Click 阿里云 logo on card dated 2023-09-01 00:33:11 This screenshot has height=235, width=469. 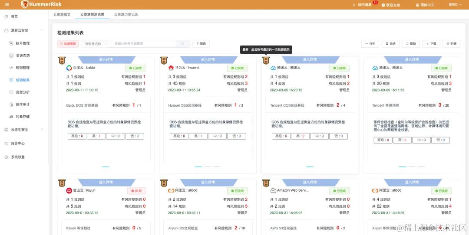[171, 190]
